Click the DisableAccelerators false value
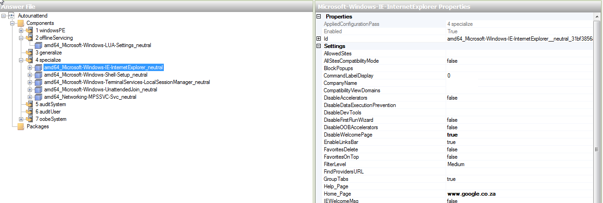This screenshot has height=203, width=603. (x=452, y=98)
